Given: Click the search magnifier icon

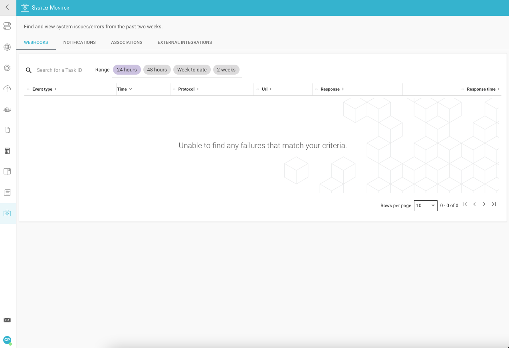Looking at the screenshot, I should pos(29,70).
